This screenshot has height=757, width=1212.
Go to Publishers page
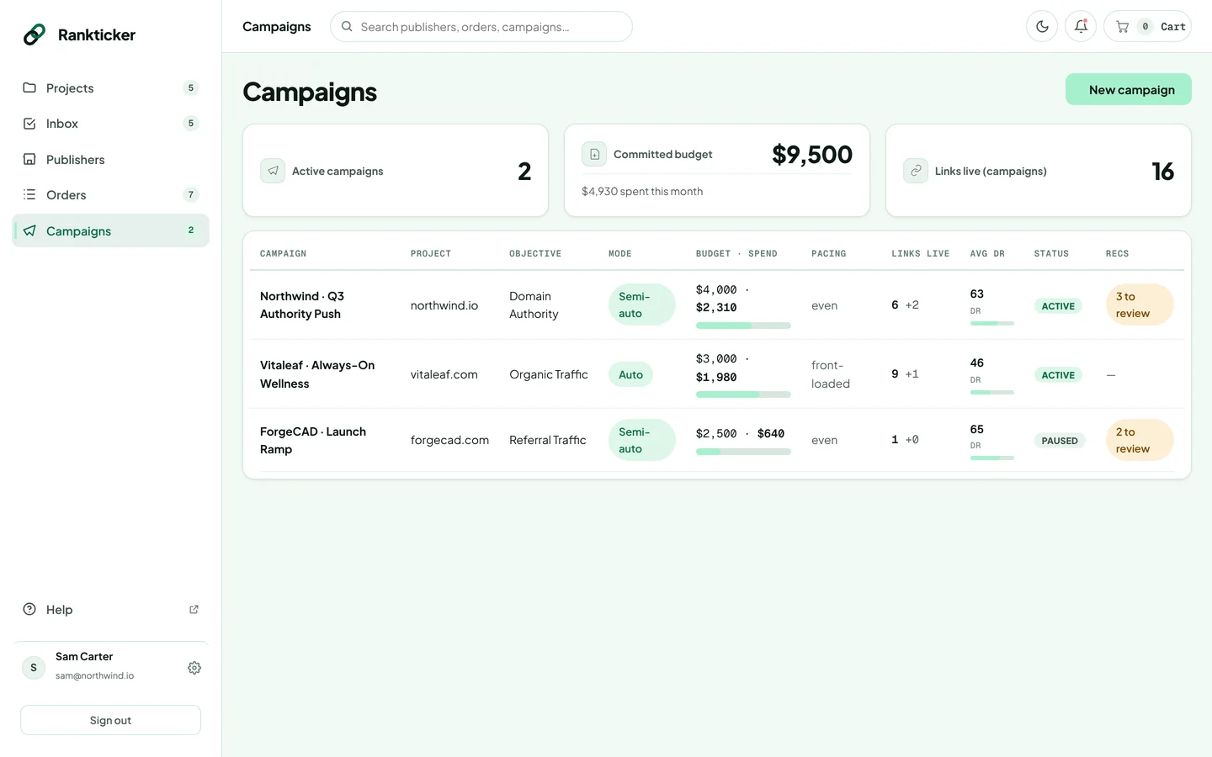point(110,160)
